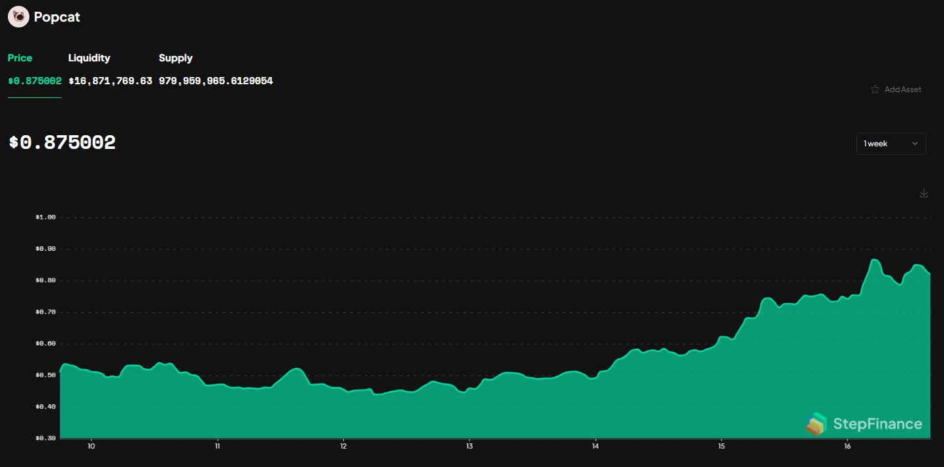The height and width of the screenshot is (467, 944).
Task: Switch to the Price tab
Action: pyautogui.click(x=20, y=58)
